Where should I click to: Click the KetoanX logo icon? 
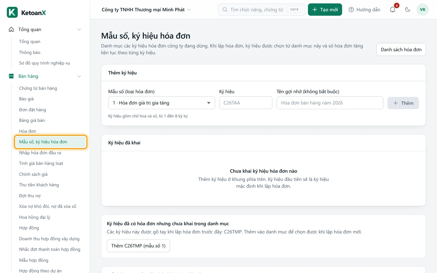pyautogui.click(x=12, y=12)
